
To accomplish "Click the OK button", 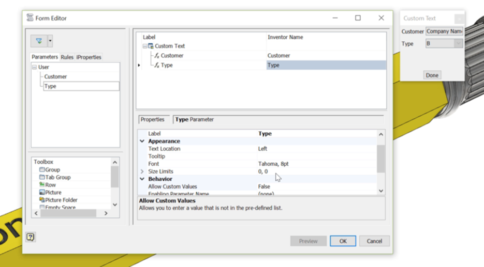I will pyautogui.click(x=343, y=241).
